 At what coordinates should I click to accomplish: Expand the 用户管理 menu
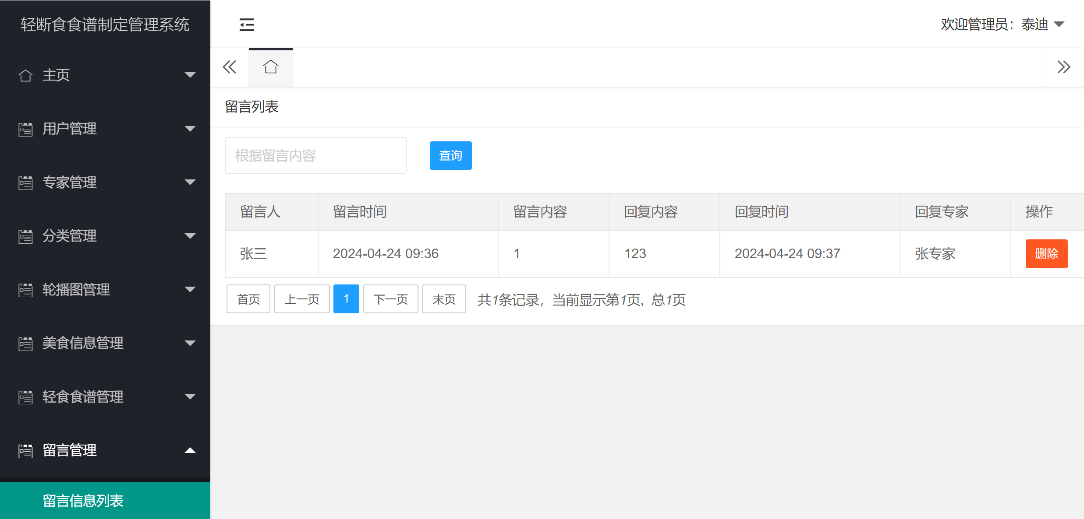coord(190,128)
